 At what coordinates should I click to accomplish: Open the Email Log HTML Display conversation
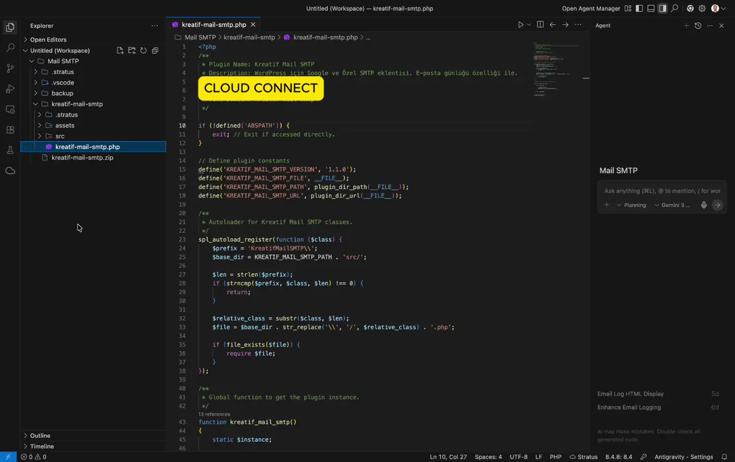point(630,394)
